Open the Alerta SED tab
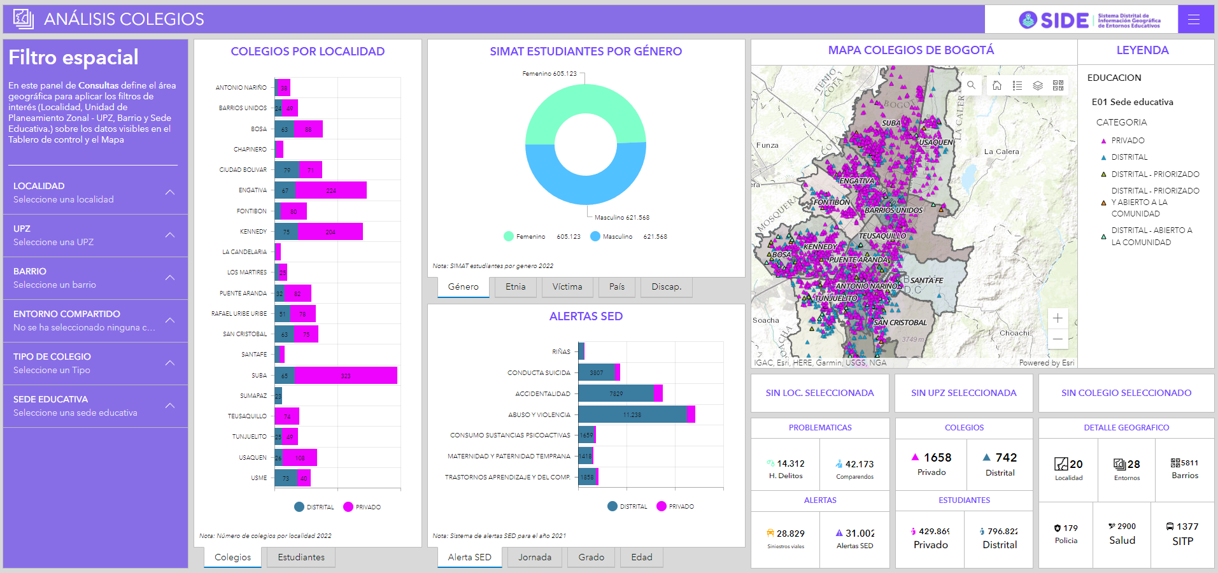The width and height of the screenshot is (1218, 573). (470, 557)
